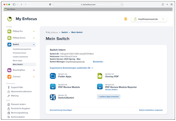Expand the BoardingPass section chevron
Viewport: 176px width, 121px height.
click(x=34, y=70)
